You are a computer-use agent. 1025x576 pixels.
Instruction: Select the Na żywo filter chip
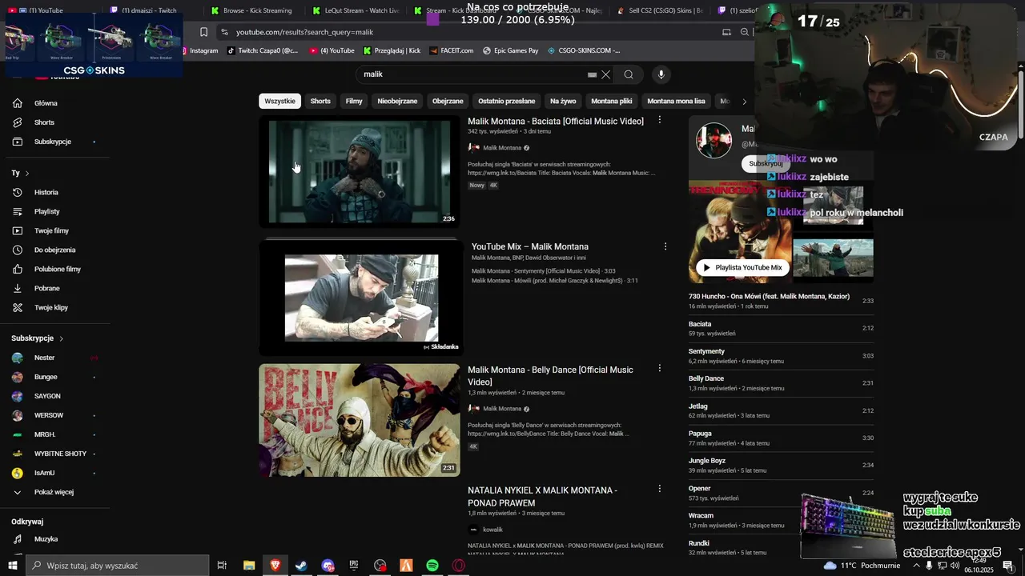click(563, 102)
